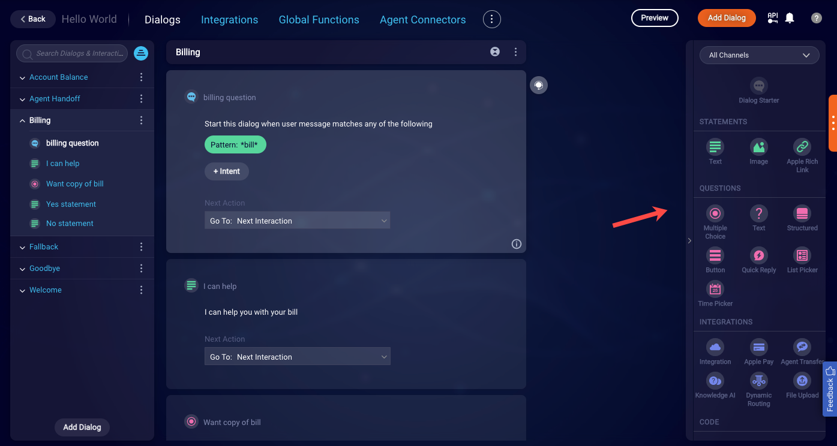Focus the Search Dialogs & Interactions field
Viewport: 837px width, 446px height.
coord(72,53)
